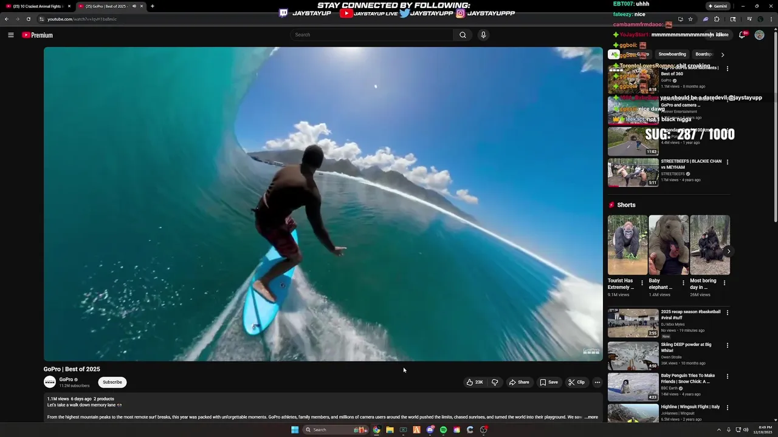Screen dimensions: 778x437
Task: Open options for Skiing DEEP powder video
Action: tap(728, 345)
